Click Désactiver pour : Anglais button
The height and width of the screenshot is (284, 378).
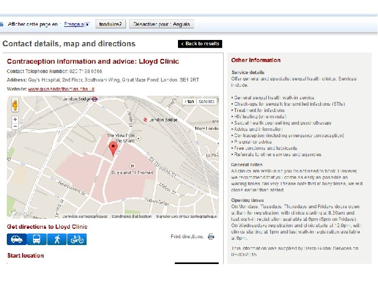(162, 24)
